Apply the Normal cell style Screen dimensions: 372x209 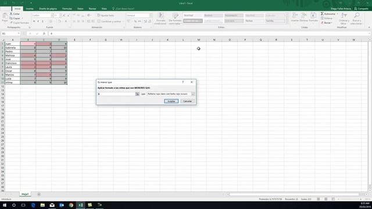192,16
